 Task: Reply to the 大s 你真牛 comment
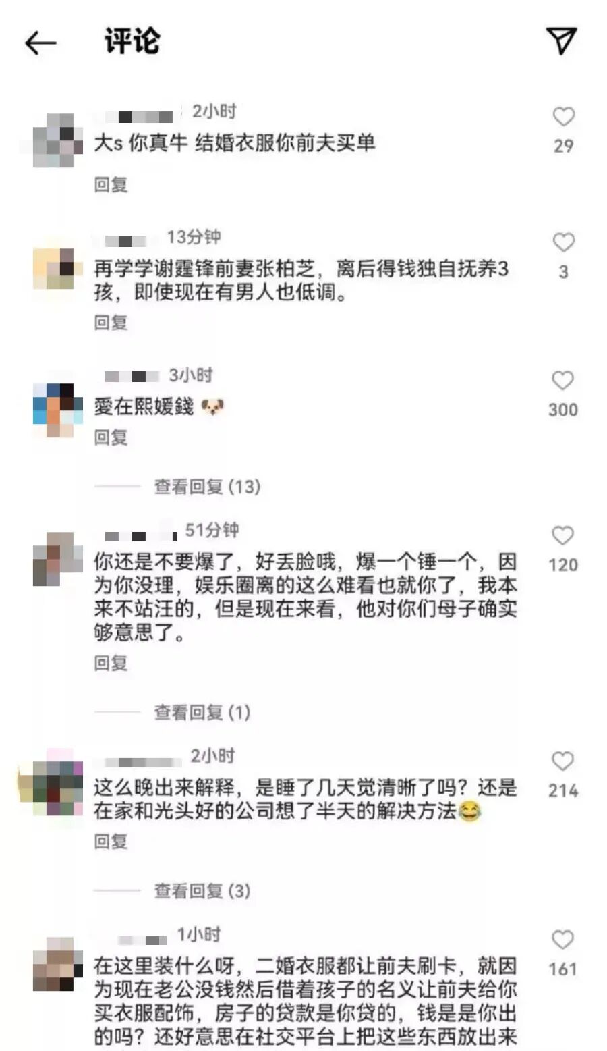click(111, 184)
